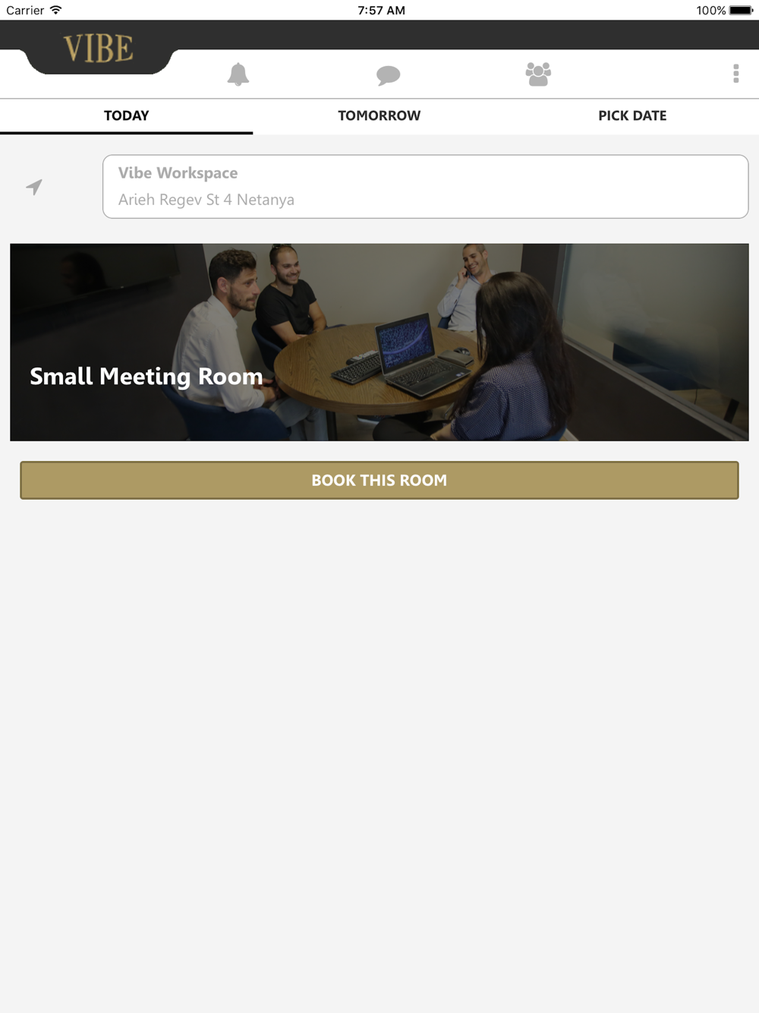
Task: Tap the 7:57 AM clock
Action: [x=381, y=10]
